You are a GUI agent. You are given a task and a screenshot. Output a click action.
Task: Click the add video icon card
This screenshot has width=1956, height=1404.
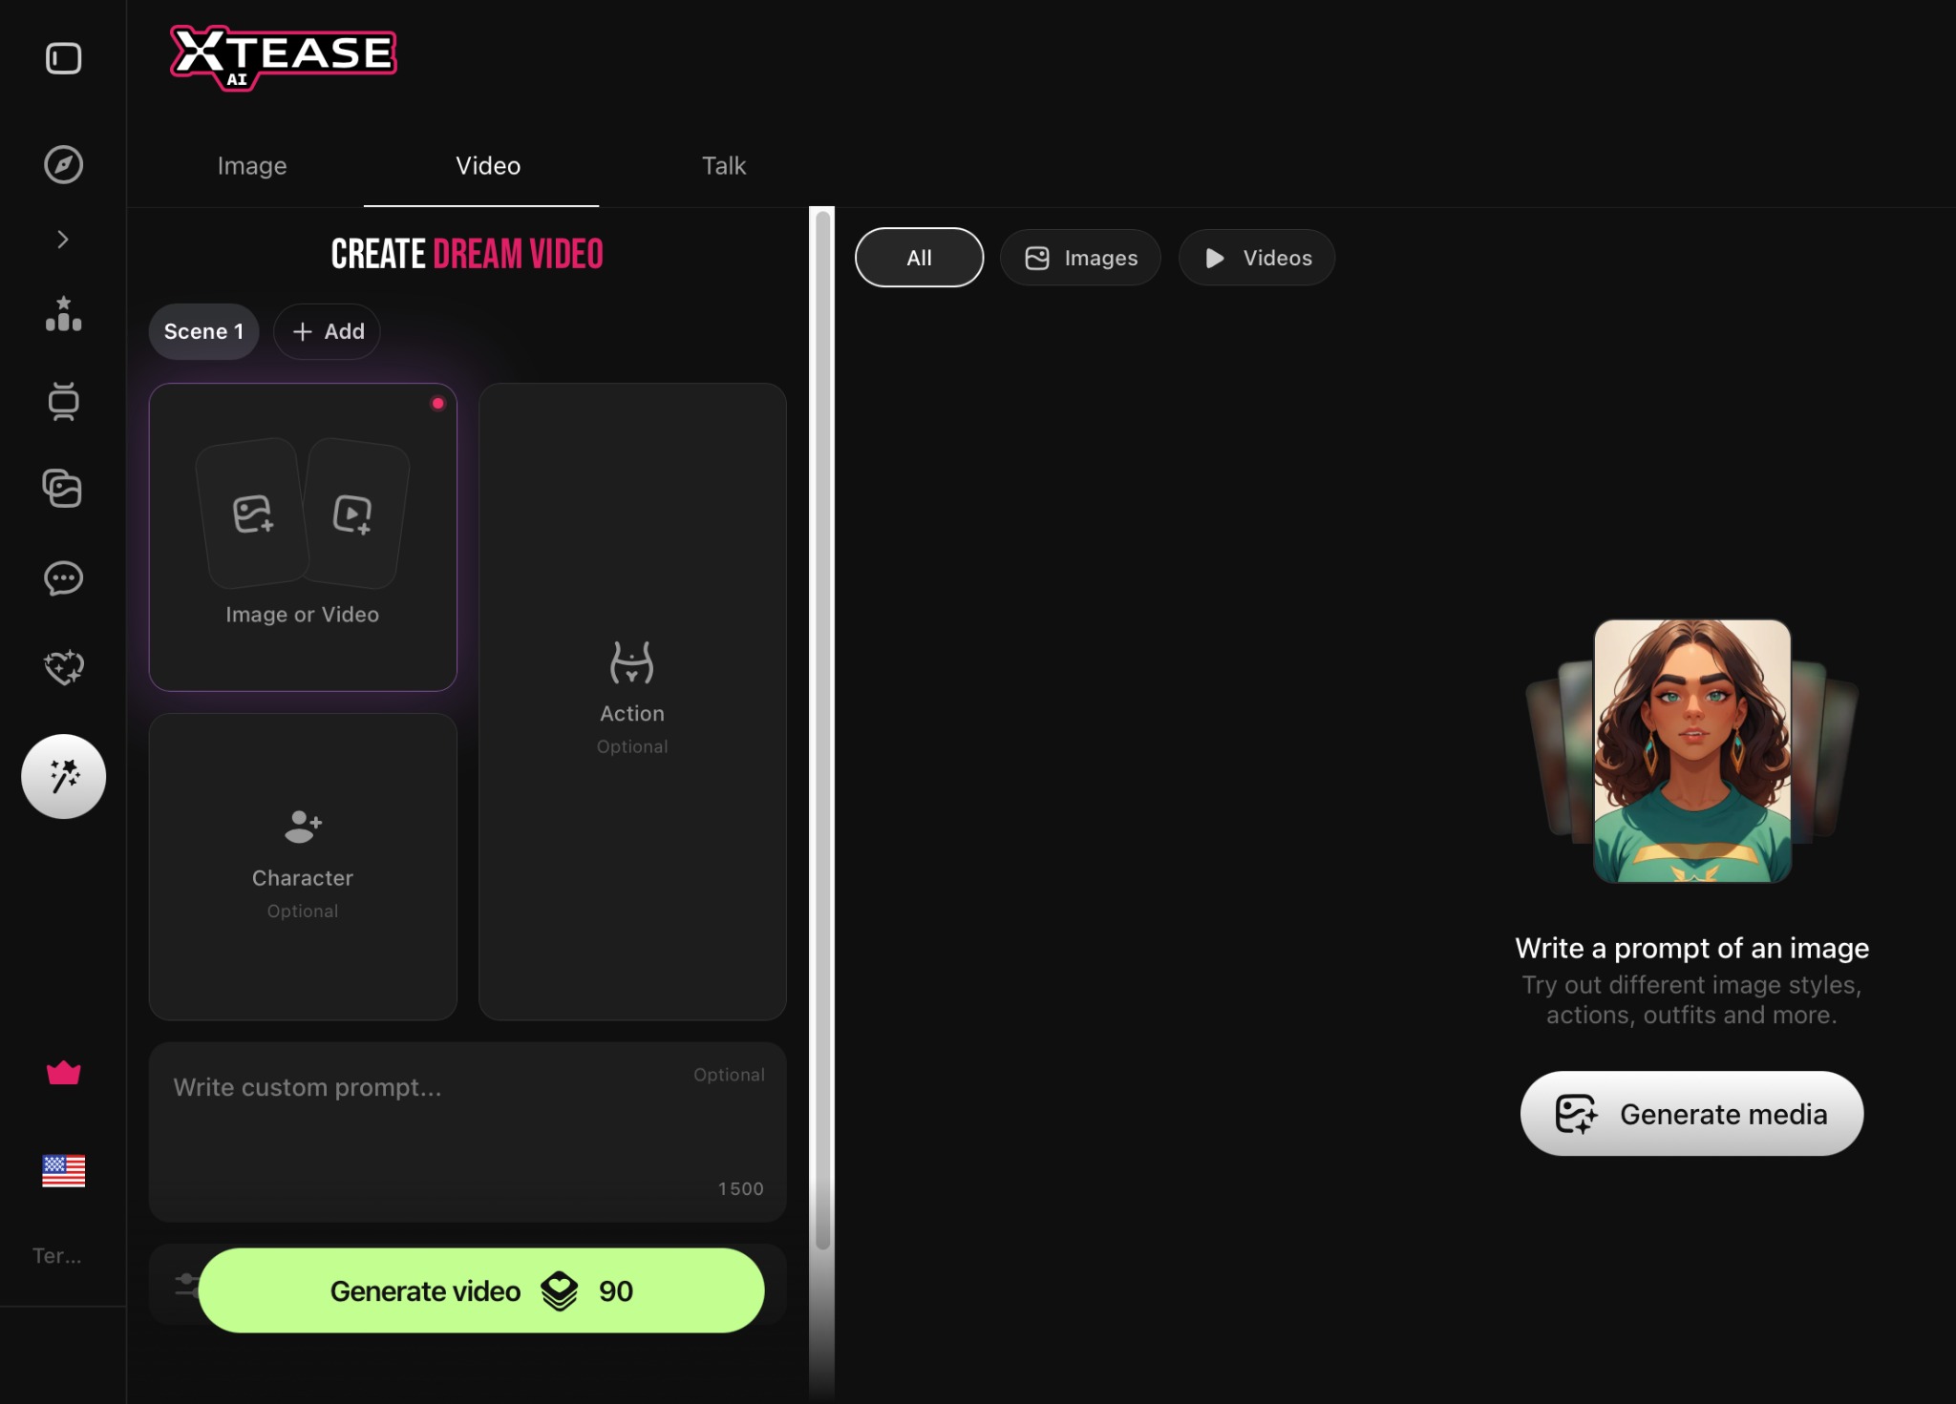[354, 513]
